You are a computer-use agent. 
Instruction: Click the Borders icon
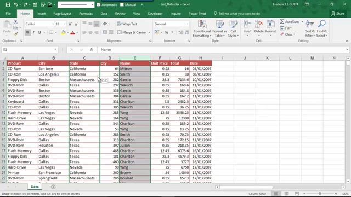point(51,32)
